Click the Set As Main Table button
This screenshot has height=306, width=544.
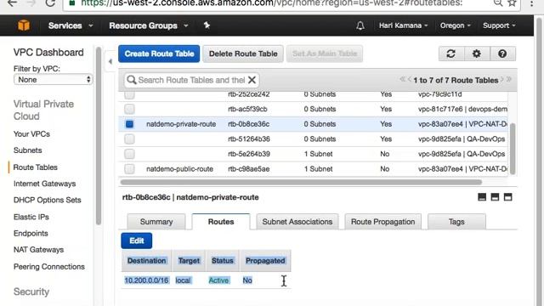(x=325, y=54)
